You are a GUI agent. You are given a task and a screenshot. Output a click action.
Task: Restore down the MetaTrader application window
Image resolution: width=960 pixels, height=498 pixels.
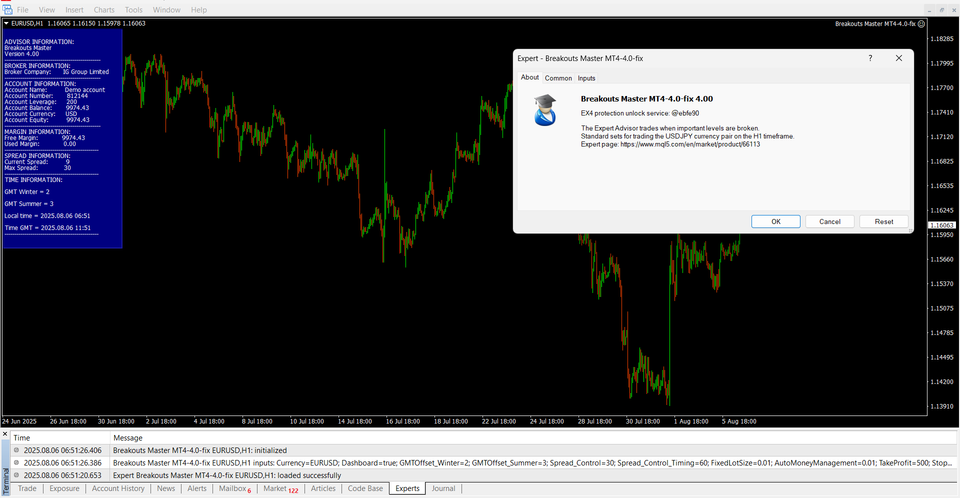(x=942, y=10)
